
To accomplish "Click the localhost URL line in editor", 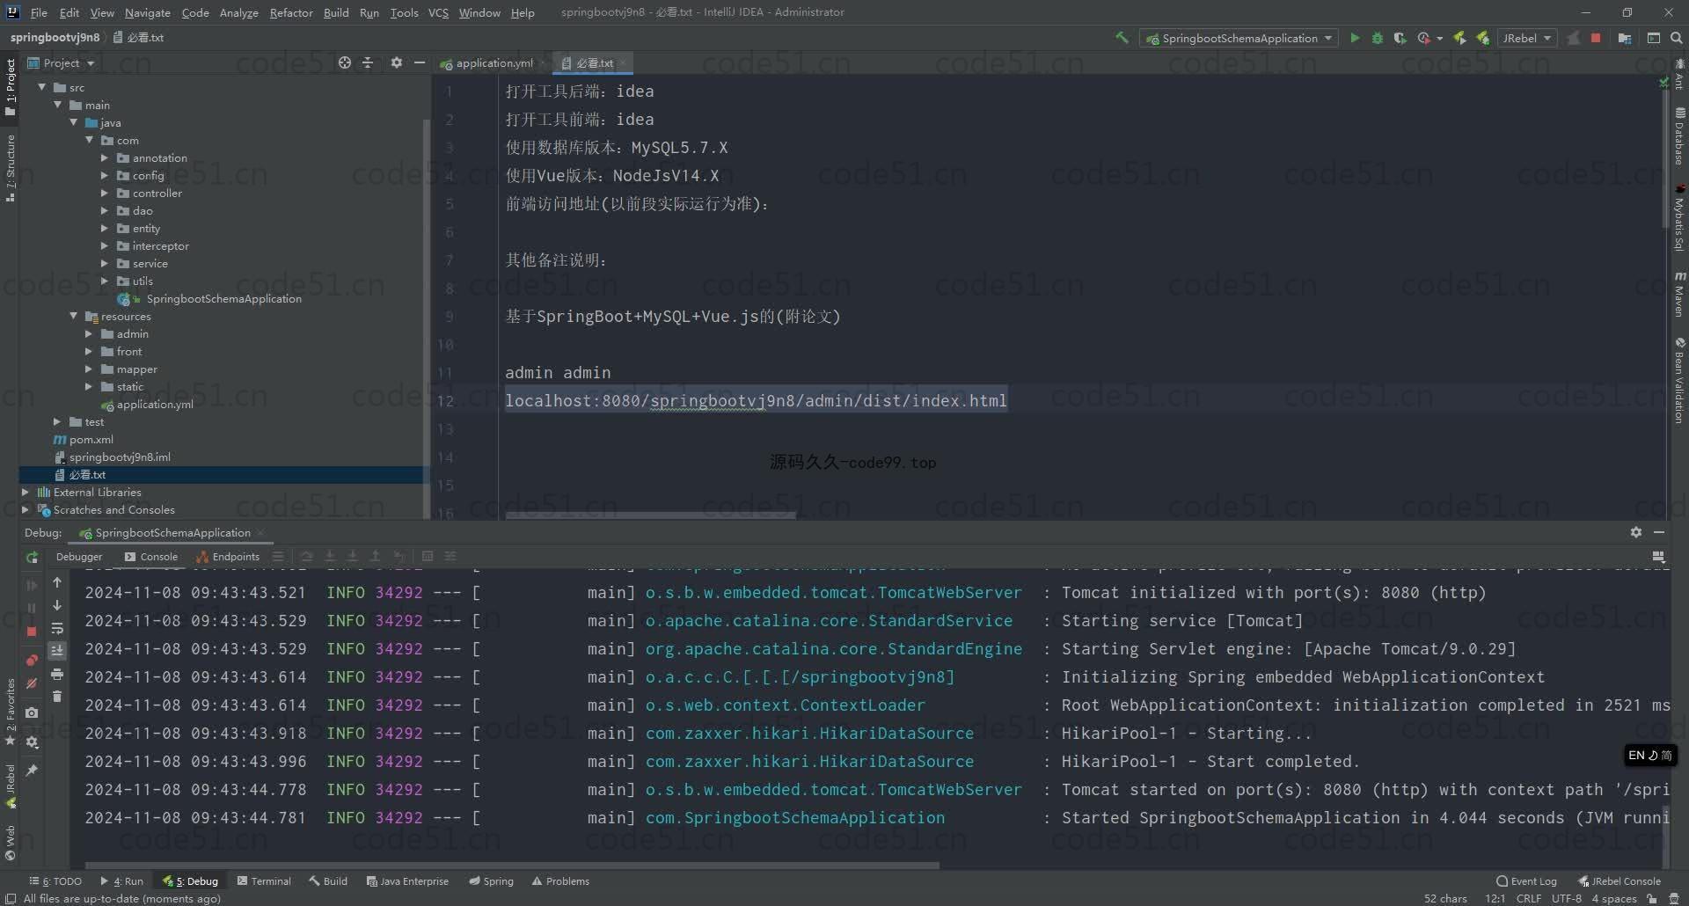I will click(756, 400).
